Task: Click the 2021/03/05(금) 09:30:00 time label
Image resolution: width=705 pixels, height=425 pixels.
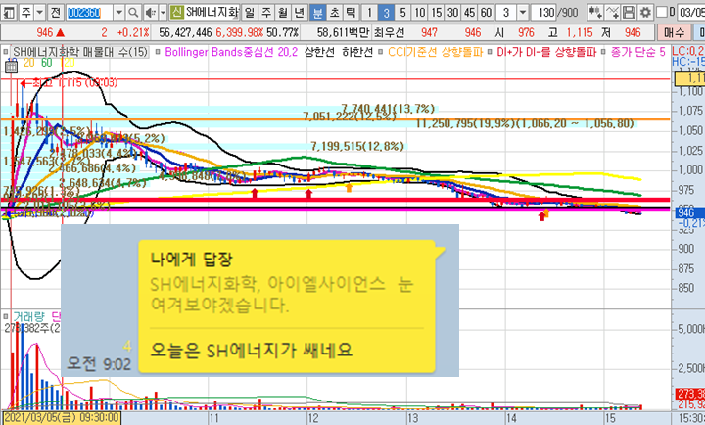Action: (x=62, y=418)
